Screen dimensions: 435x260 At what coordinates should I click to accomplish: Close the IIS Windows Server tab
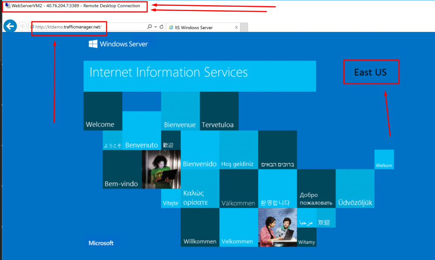click(236, 27)
